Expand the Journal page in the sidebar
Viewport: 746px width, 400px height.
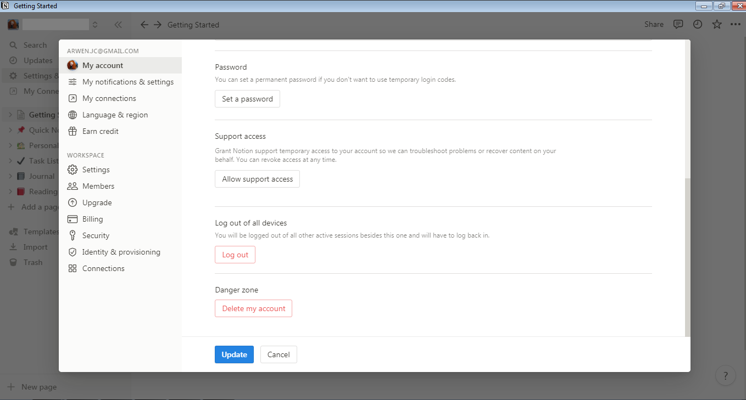(10, 176)
